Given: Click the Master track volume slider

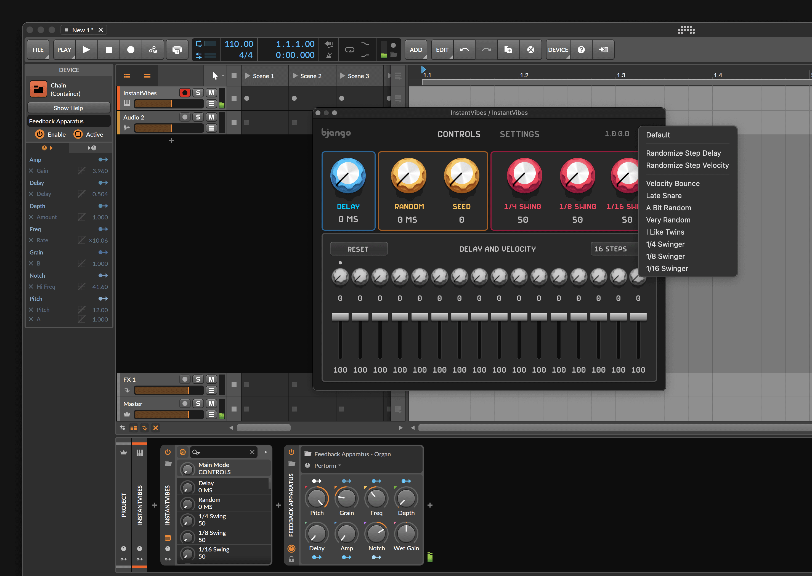Looking at the screenshot, I should [169, 414].
